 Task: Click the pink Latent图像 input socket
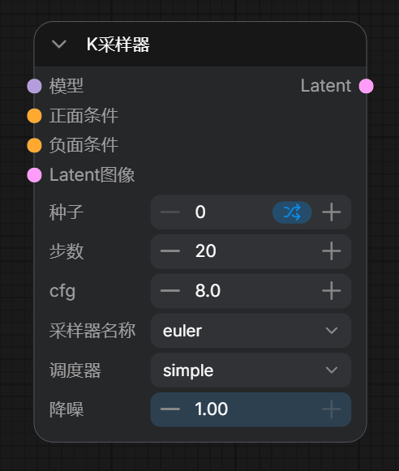click(34, 175)
